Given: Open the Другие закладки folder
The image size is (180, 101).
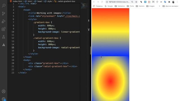Looking at the screenshot, I should point(170,6).
